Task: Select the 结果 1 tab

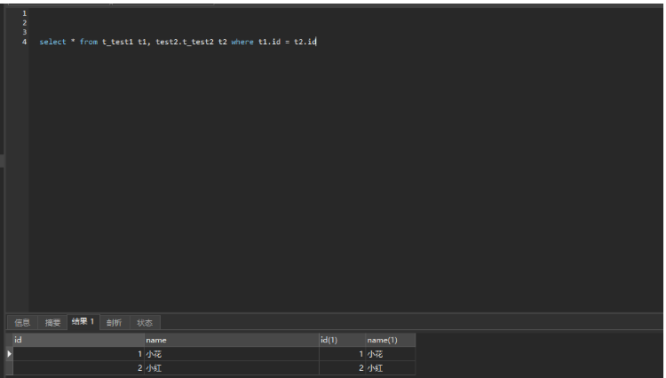Action: click(x=83, y=322)
